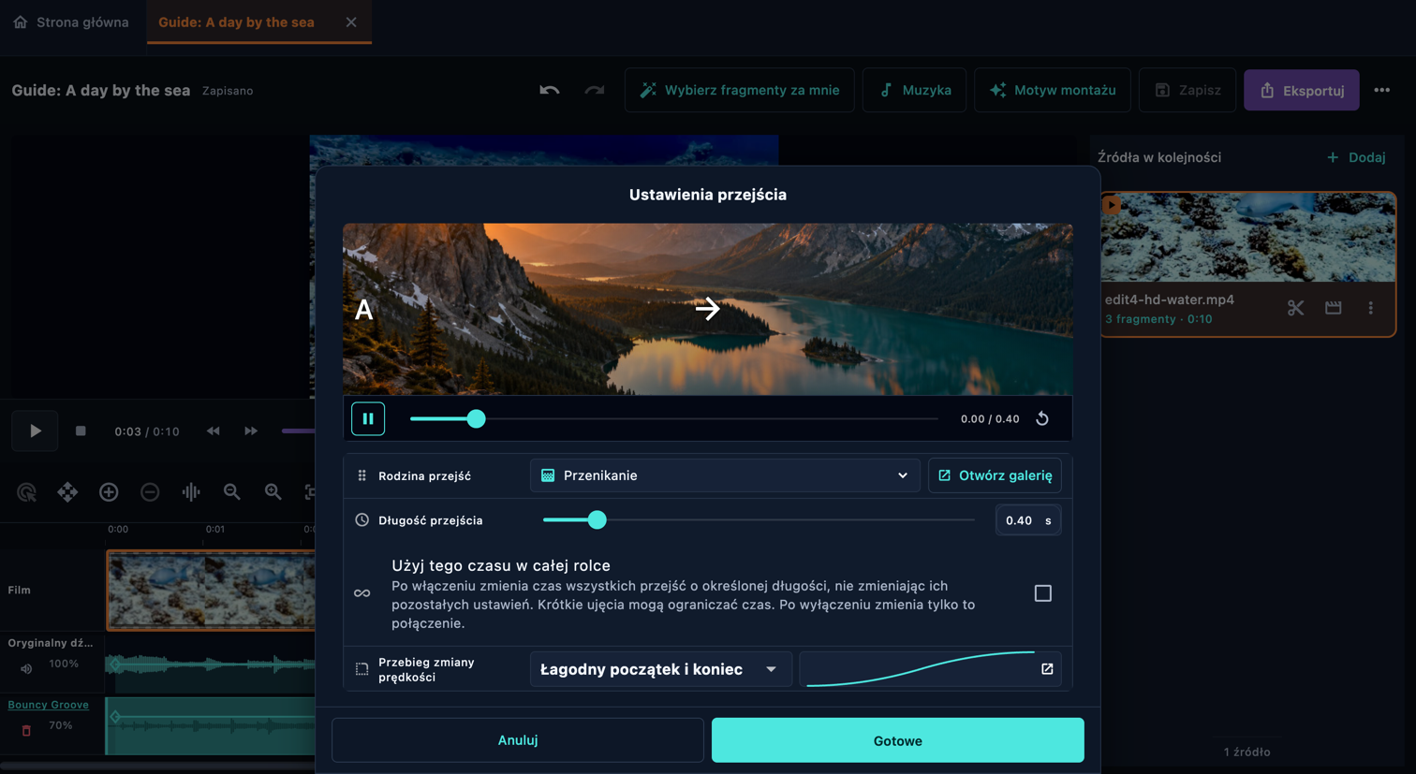Close the 'Guide: A day by the sea' tab
The width and height of the screenshot is (1416, 774).
coord(351,22)
